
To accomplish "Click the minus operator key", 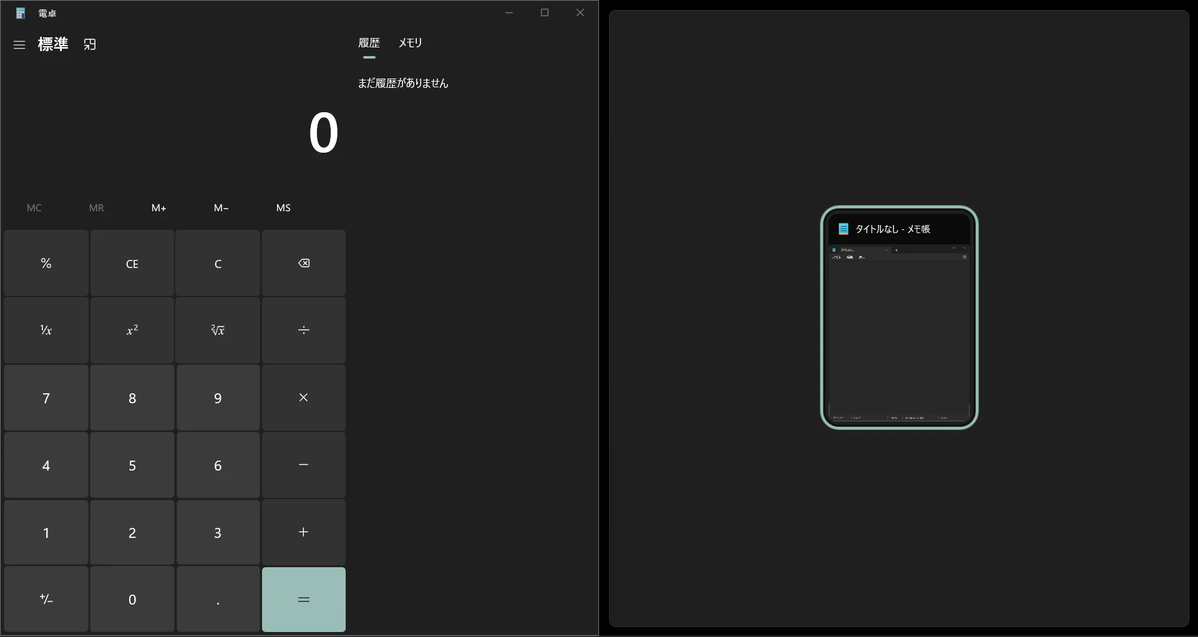I will (x=304, y=465).
